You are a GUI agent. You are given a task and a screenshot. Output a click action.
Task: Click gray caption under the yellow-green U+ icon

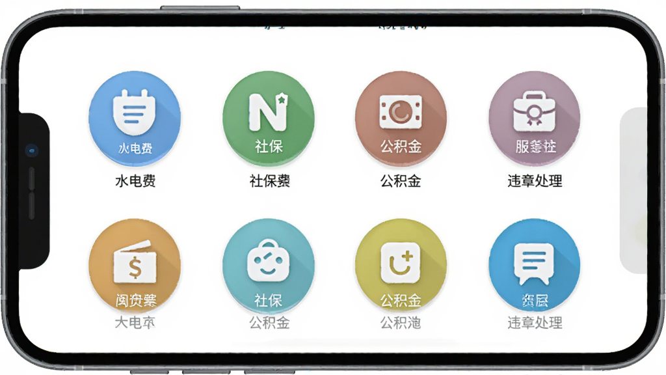pyautogui.click(x=401, y=323)
